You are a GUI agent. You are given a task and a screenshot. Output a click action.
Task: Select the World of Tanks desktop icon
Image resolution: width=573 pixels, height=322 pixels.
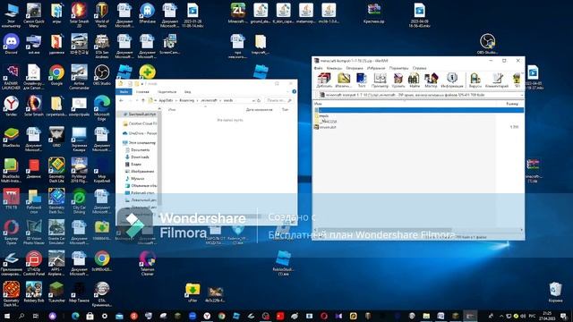coord(101,14)
